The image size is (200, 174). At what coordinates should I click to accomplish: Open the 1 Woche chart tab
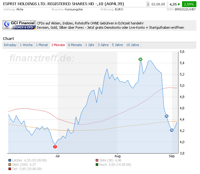pyautogui.click(x=26, y=45)
